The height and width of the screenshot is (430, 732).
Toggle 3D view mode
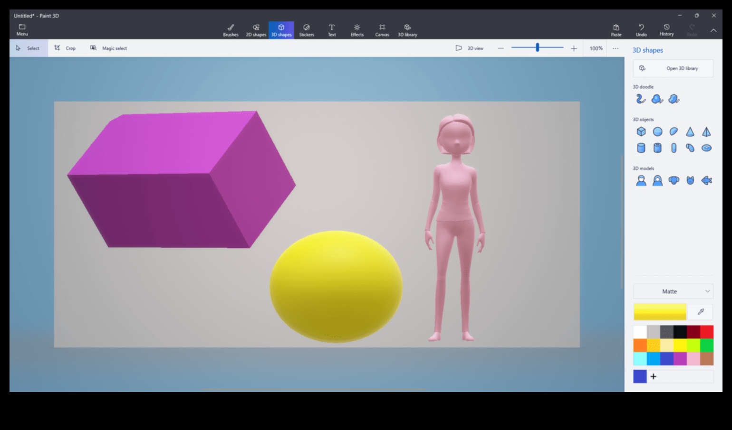coord(469,48)
